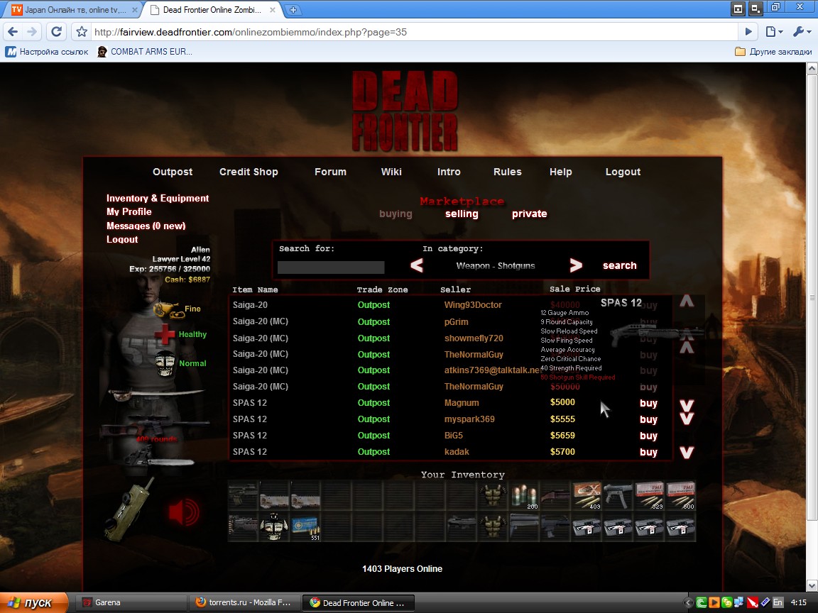Go forward in browser history
Screen dimensions: 818x613
[x=32, y=32]
